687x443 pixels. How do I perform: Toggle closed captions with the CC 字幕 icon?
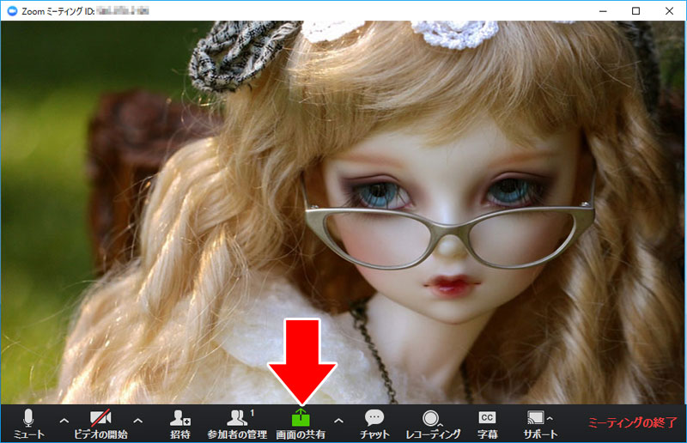487,417
